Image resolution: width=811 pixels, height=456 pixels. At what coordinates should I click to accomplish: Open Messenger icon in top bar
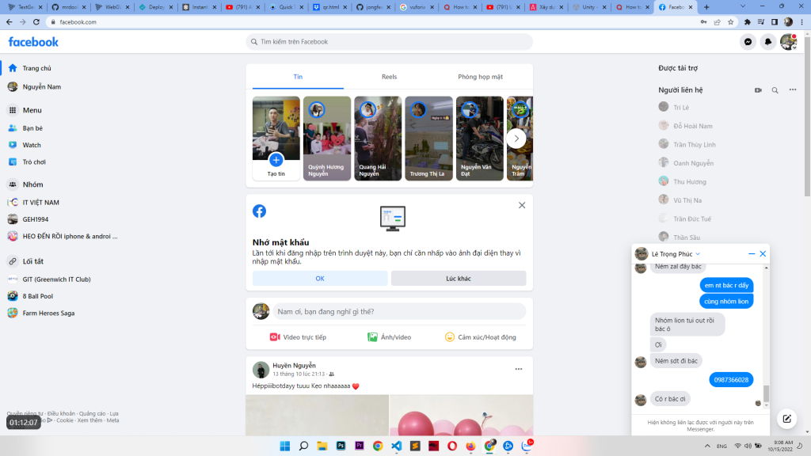point(748,42)
